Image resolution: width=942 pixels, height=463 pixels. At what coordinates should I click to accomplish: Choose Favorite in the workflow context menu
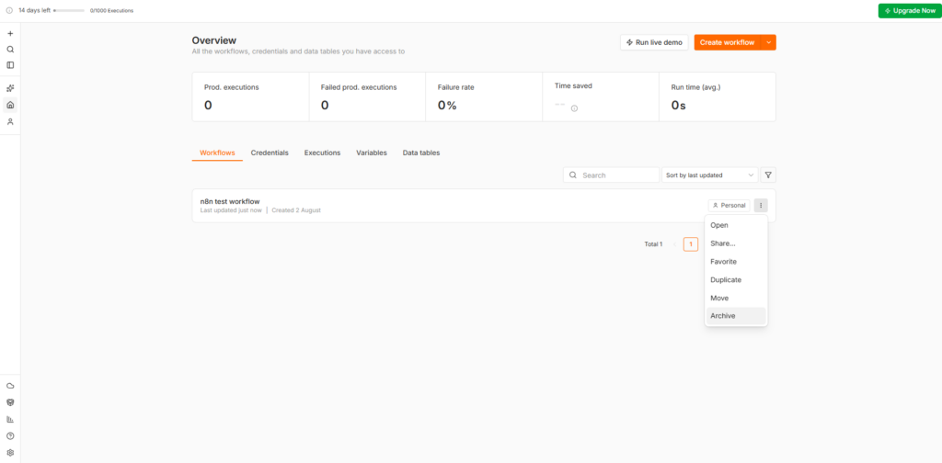pyautogui.click(x=736, y=262)
